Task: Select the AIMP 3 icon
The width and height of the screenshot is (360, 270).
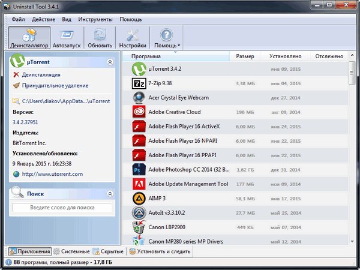Action: 139,199
